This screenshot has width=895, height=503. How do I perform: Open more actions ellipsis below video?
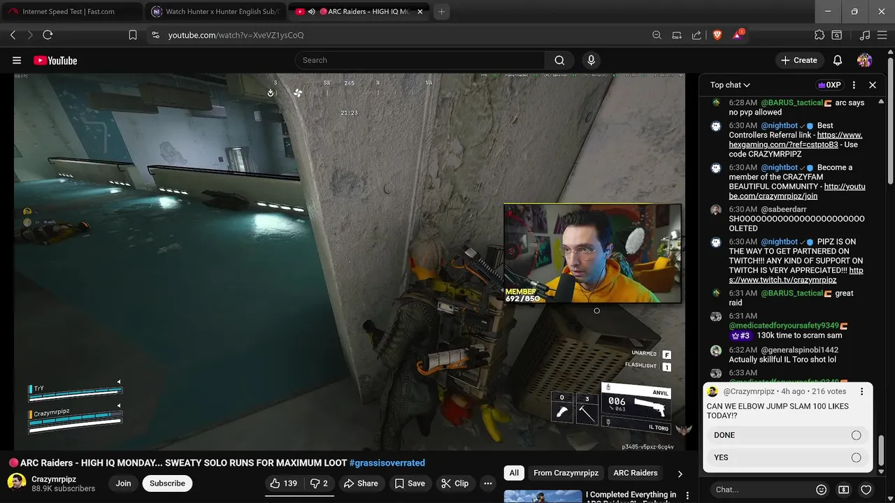pyautogui.click(x=488, y=483)
